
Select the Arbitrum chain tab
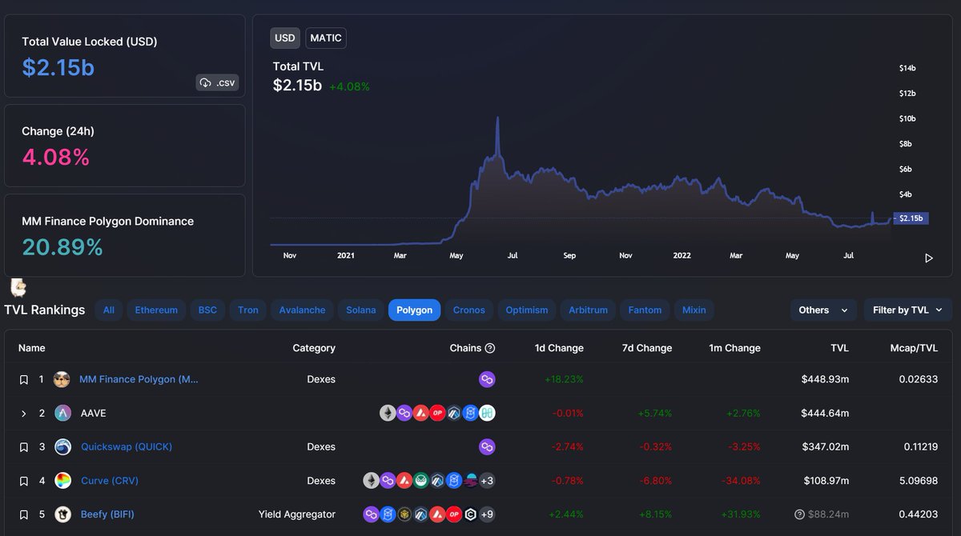click(x=589, y=310)
